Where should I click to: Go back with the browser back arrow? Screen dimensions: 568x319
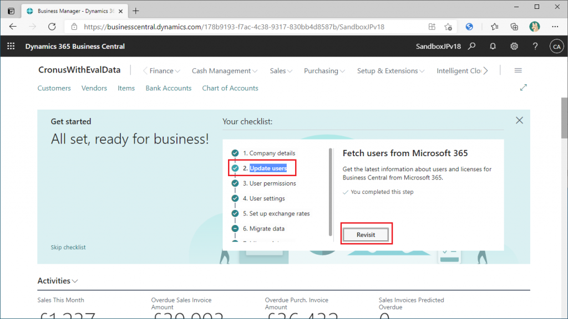(x=13, y=27)
